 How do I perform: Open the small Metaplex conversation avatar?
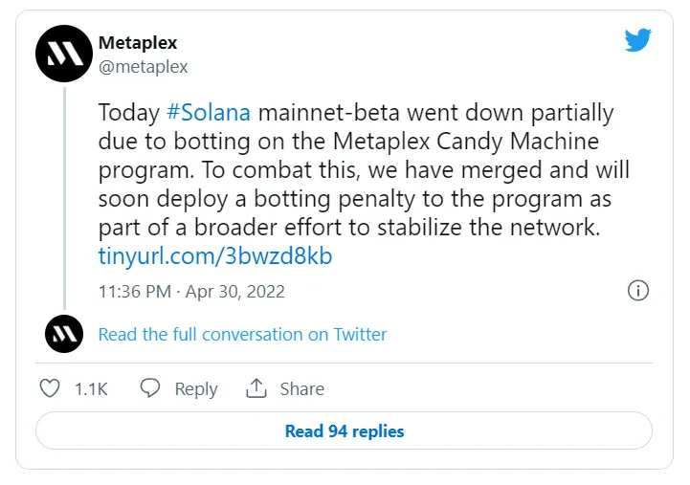pos(64,334)
